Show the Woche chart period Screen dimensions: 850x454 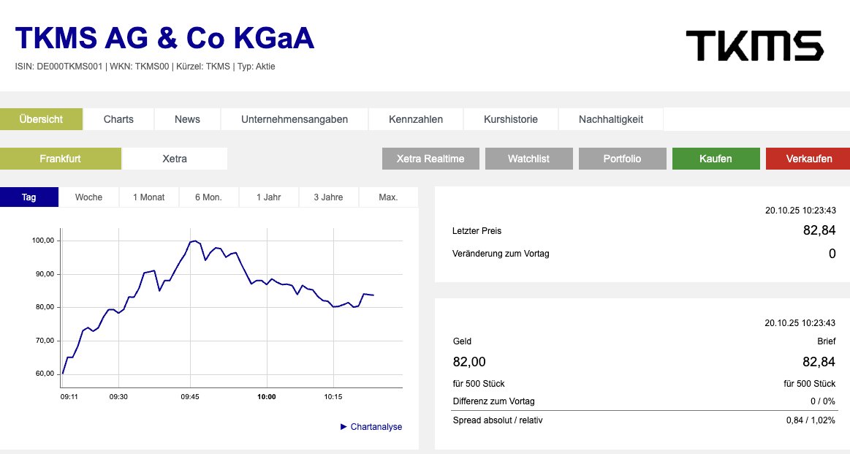88,197
